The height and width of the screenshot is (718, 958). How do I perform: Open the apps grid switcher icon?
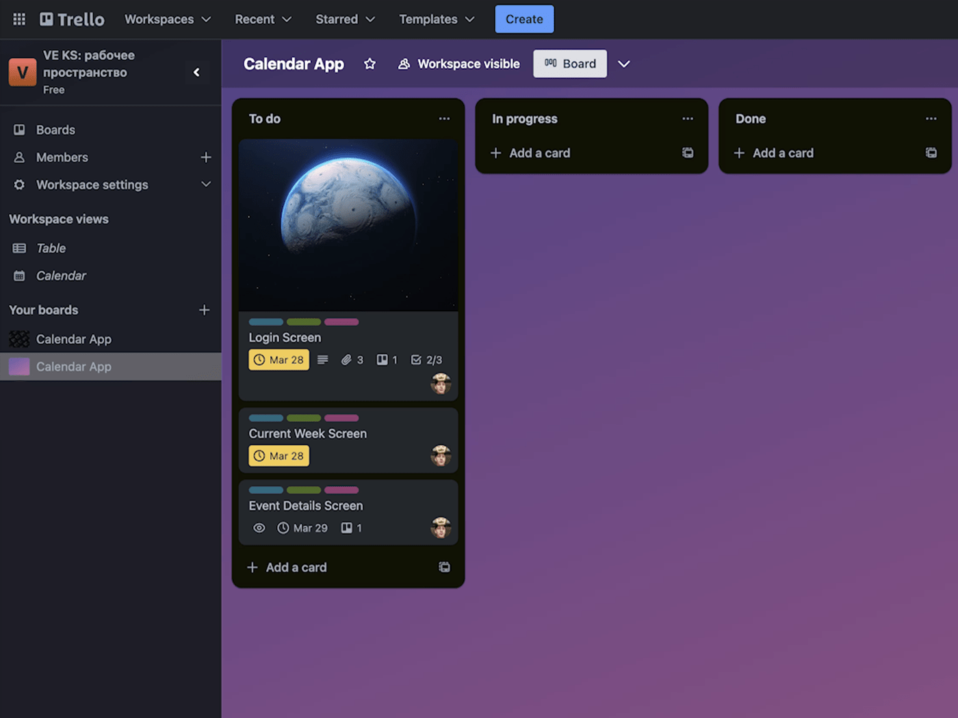click(18, 18)
